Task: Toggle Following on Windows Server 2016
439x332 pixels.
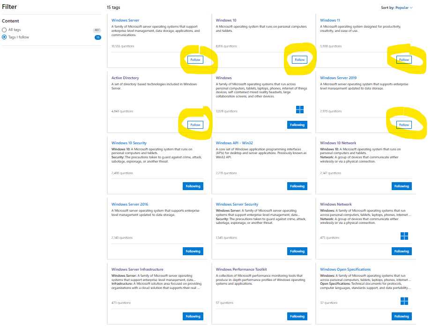Action: click(193, 251)
